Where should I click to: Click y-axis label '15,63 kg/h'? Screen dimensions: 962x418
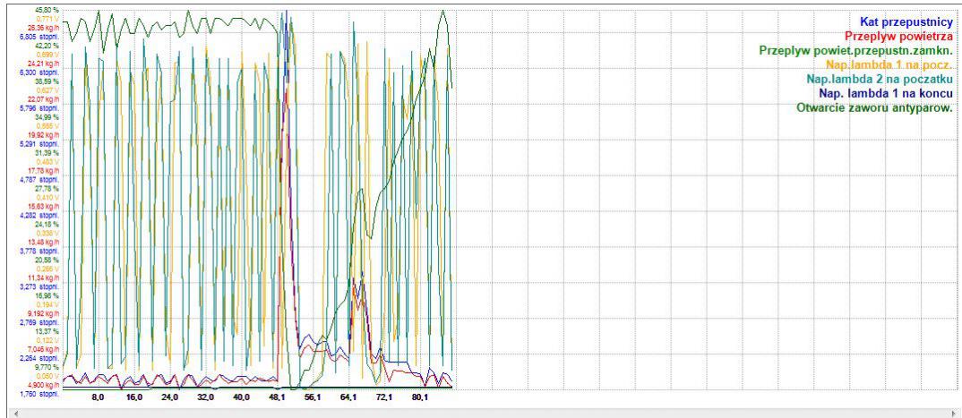tap(43, 206)
